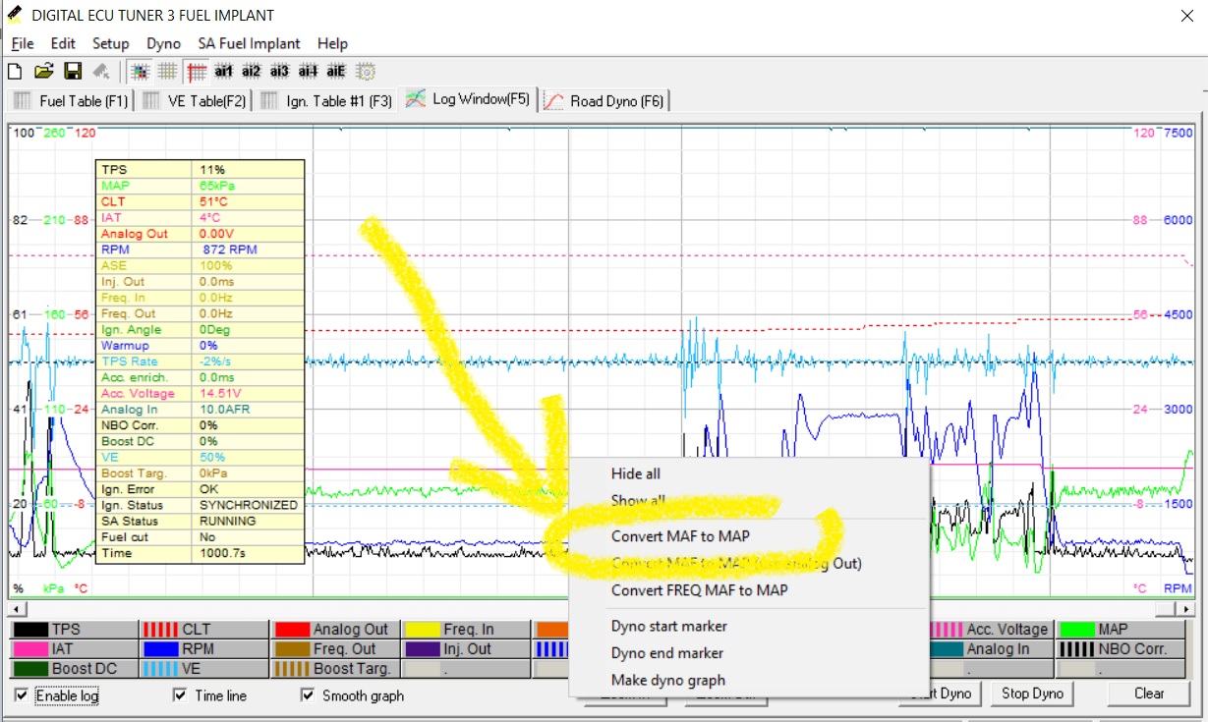The width and height of the screenshot is (1208, 722).
Task: Click the ai1 toolbar icon
Action: coord(224,71)
